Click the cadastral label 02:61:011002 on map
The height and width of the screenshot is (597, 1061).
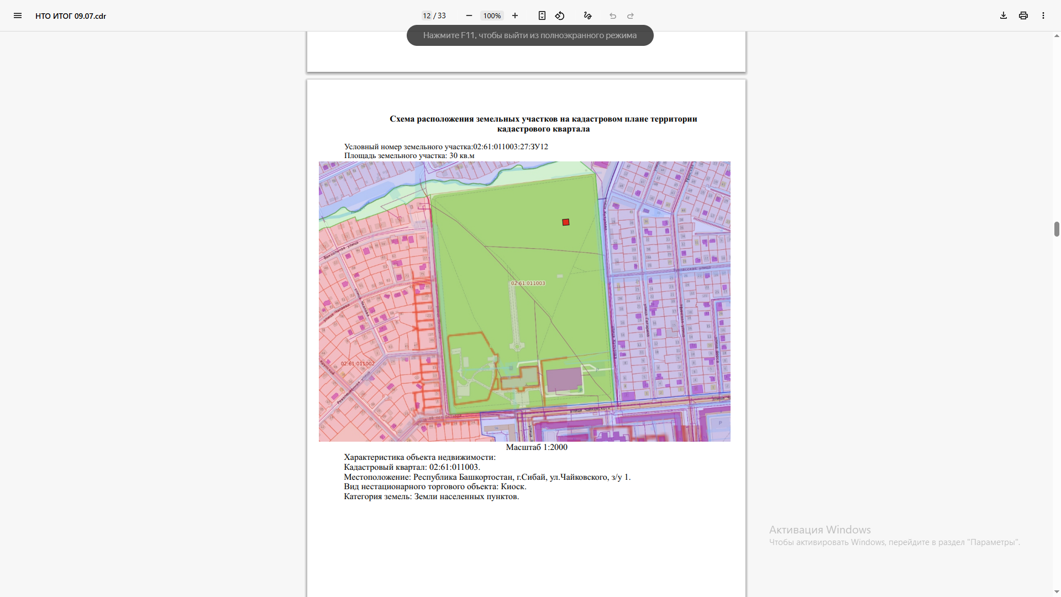(x=358, y=364)
